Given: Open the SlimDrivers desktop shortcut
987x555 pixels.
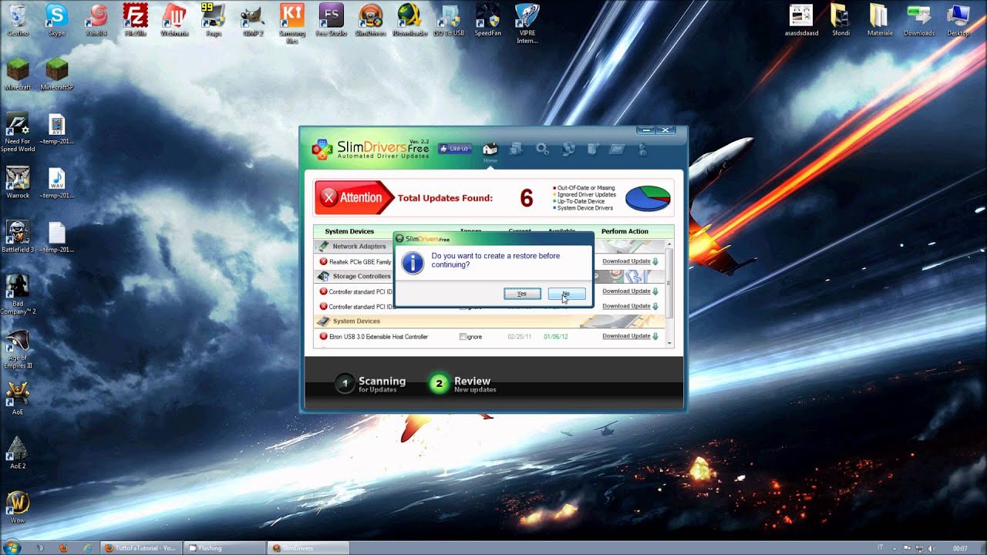Looking at the screenshot, I should (x=370, y=19).
